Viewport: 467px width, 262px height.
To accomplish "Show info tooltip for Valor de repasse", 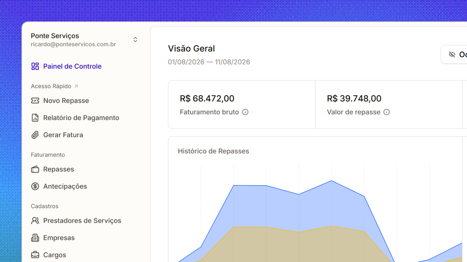I will tap(387, 112).
